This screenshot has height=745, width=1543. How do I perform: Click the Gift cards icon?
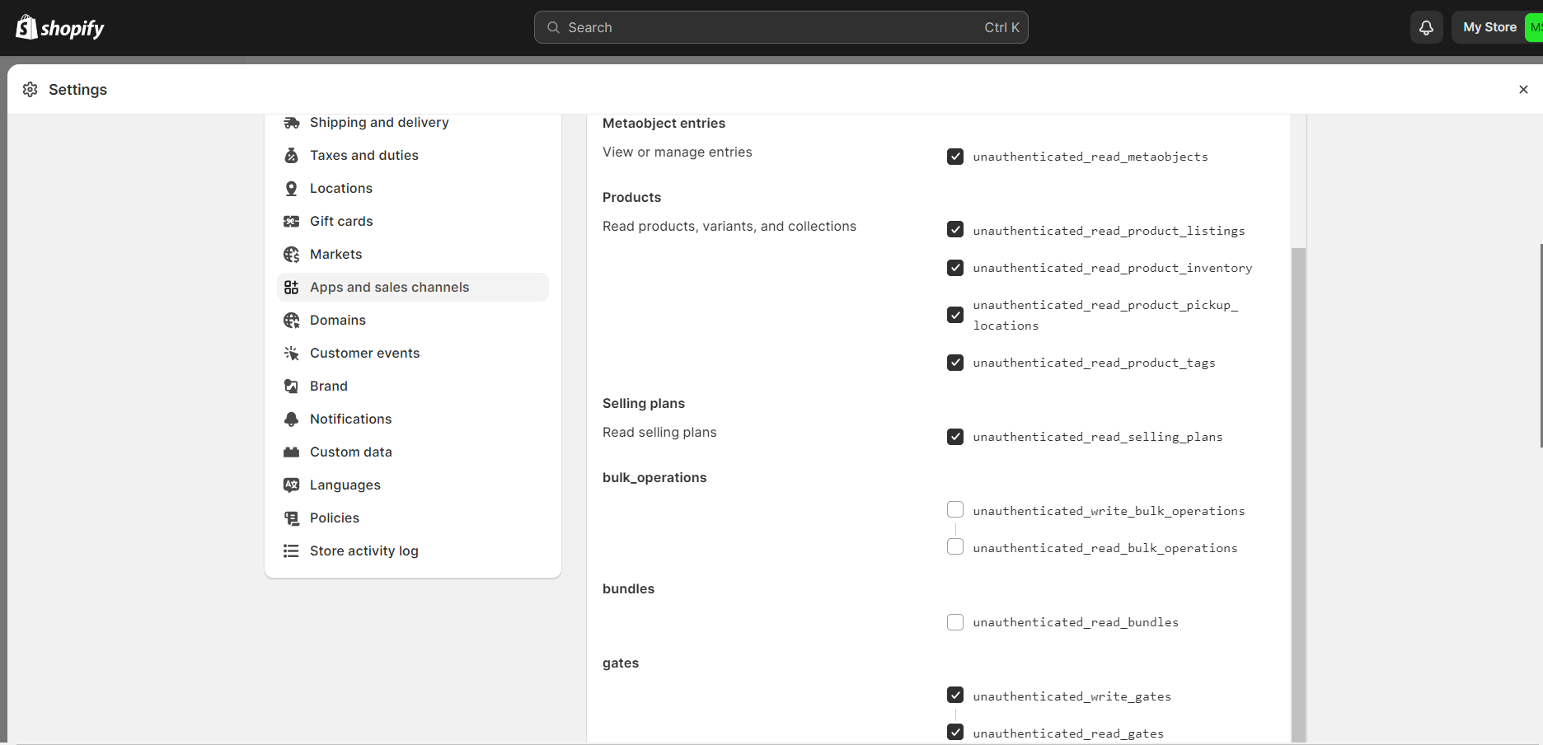(x=291, y=222)
